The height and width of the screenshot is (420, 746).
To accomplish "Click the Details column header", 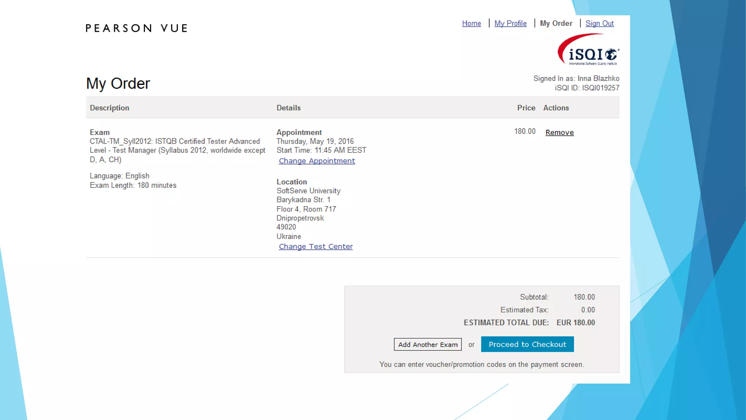I will point(288,108).
